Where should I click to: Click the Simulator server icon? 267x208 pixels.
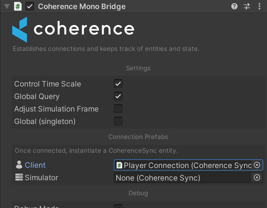click(19, 177)
